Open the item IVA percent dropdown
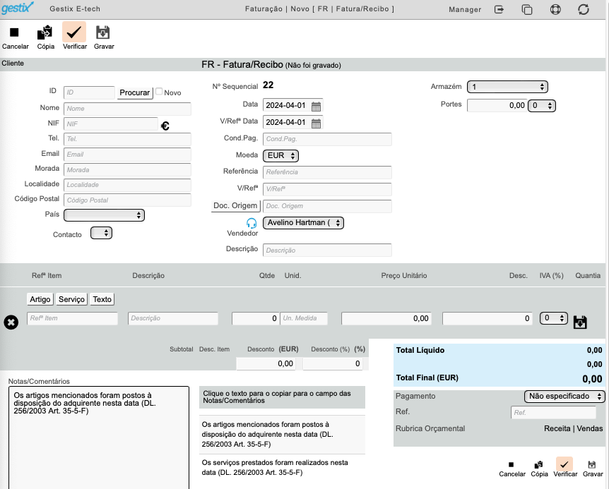609x489 pixels. (554, 318)
